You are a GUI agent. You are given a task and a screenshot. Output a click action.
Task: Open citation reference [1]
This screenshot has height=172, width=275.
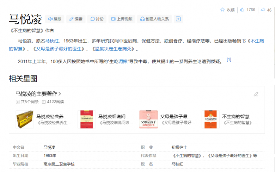coord(229,60)
